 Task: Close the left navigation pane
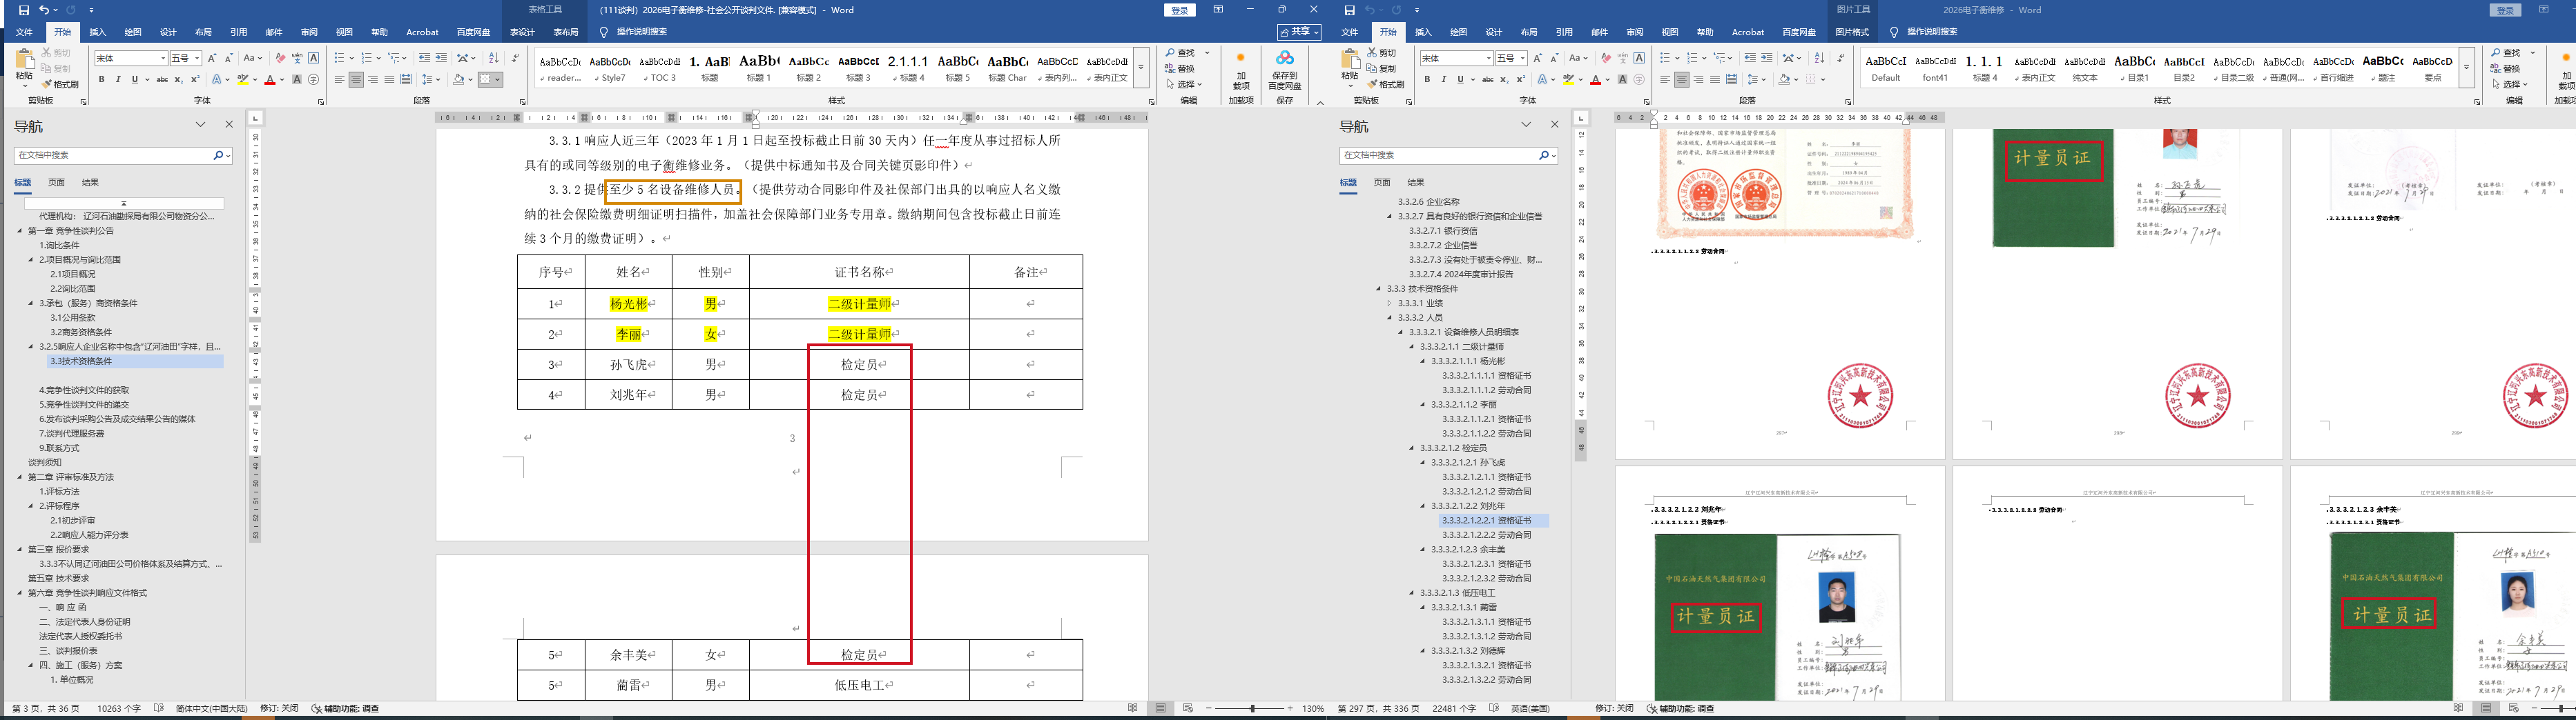[229, 125]
